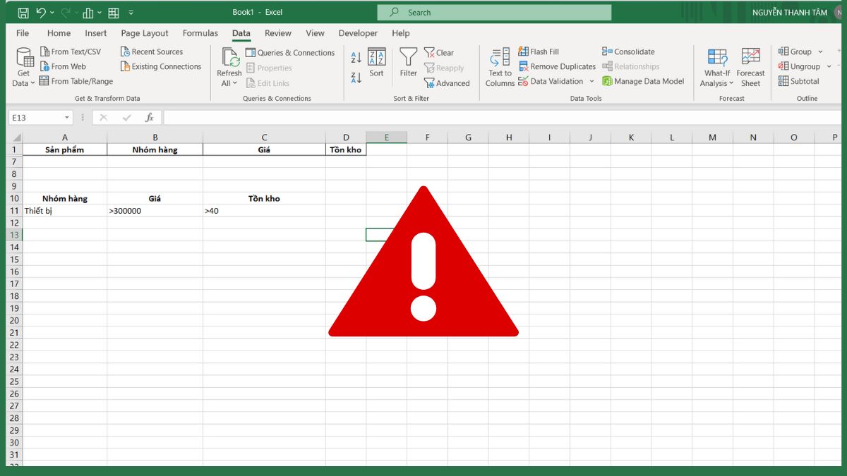Open the Name Box dropdown arrow

click(x=67, y=118)
